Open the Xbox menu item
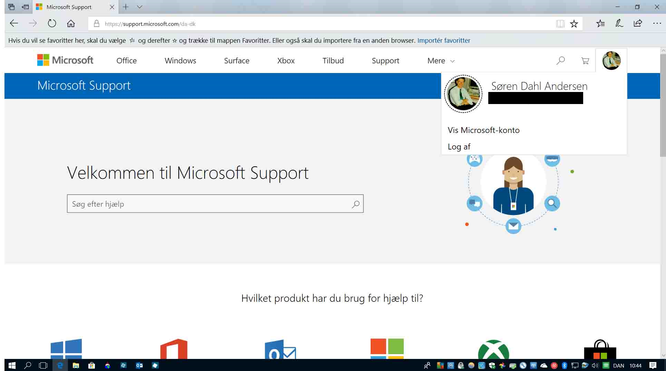This screenshot has width=666, height=371. (286, 61)
